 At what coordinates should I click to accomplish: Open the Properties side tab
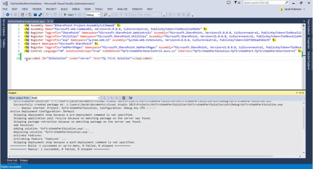(x=309, y=43)
